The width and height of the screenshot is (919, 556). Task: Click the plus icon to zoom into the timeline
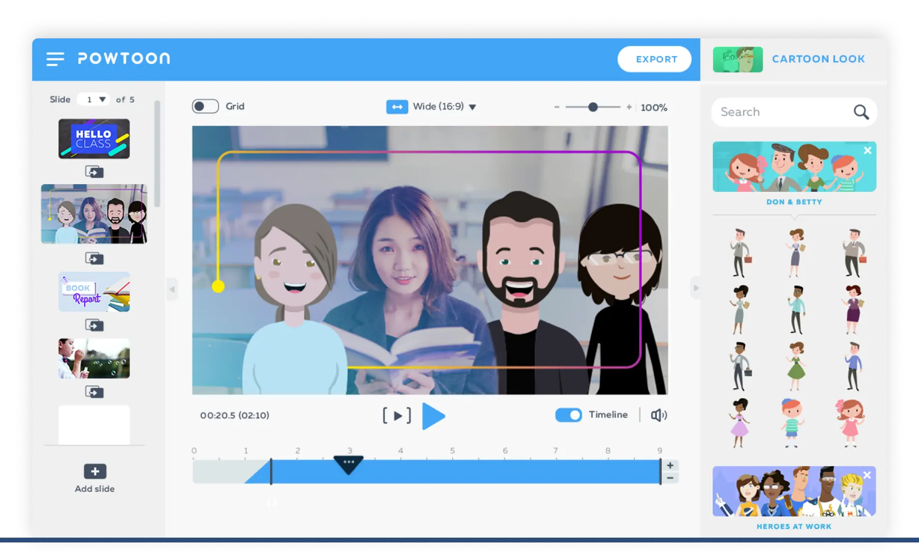pos(670,466)
